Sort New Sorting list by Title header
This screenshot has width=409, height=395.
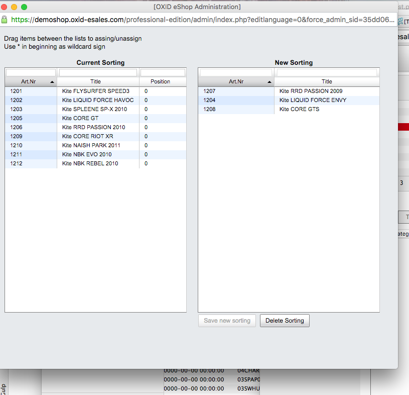pyautogui.click(x=327, y=81)
